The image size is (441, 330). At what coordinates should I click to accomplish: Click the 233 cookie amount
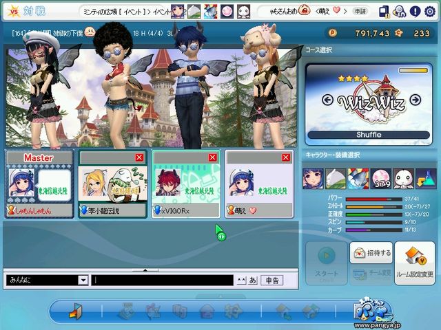pos(422,34)
